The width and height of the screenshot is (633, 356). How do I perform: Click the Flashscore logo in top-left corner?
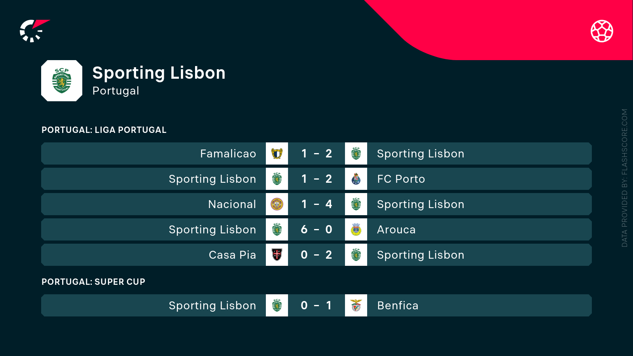[34, 31]
